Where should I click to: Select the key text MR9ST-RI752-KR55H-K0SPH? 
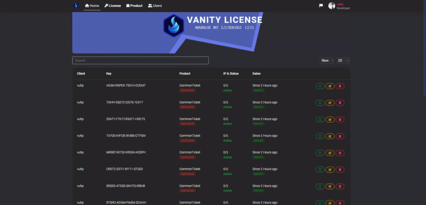coord(126,152)
